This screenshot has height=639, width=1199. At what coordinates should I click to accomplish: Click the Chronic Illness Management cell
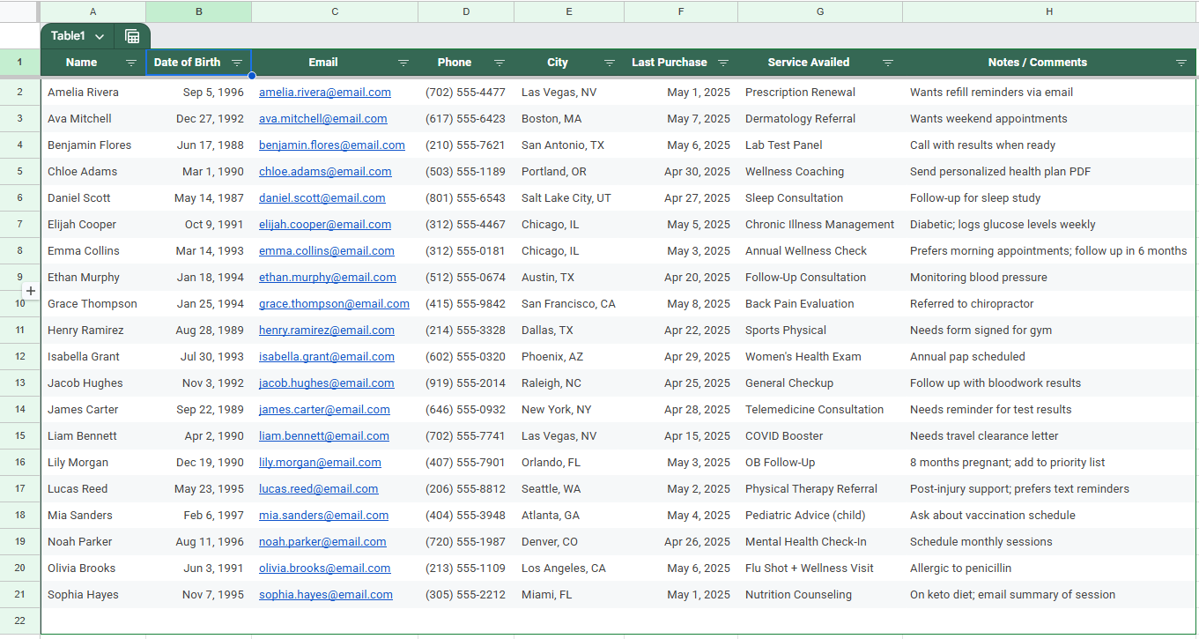pos(820,225)
